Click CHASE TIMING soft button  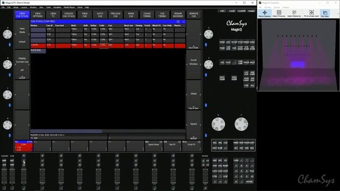coord(147,15)
